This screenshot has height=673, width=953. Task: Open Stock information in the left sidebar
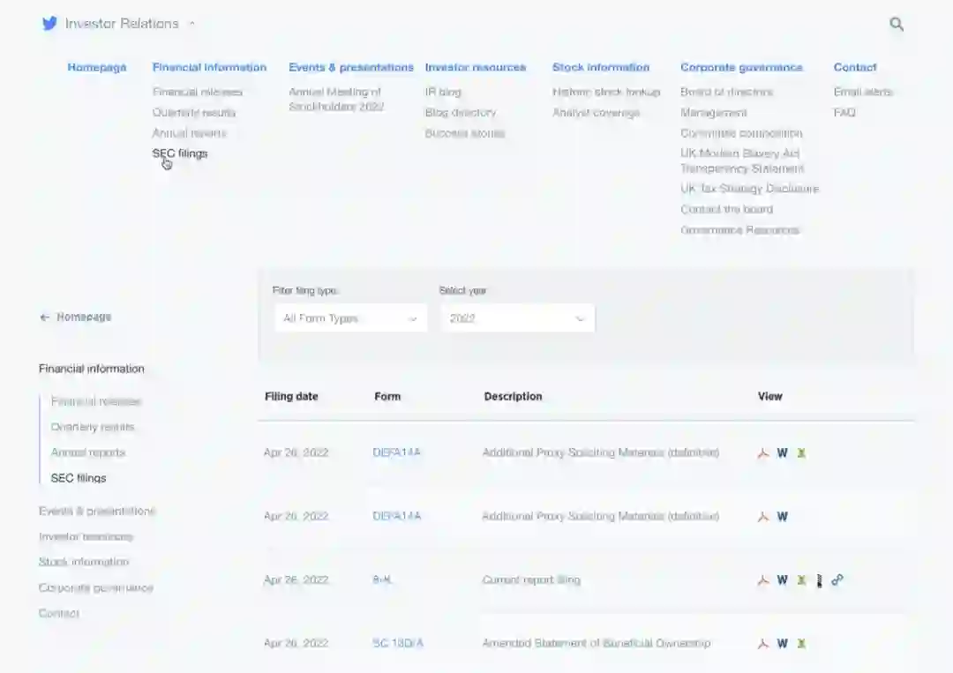point(84,563)
